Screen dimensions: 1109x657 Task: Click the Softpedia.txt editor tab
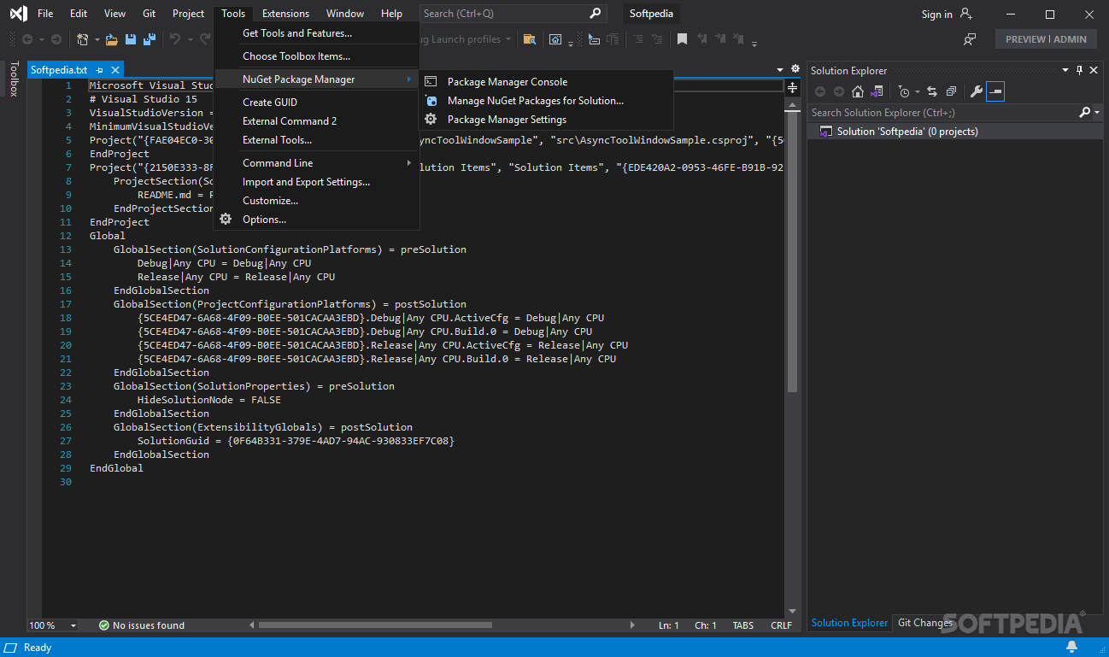coord(59,70)
